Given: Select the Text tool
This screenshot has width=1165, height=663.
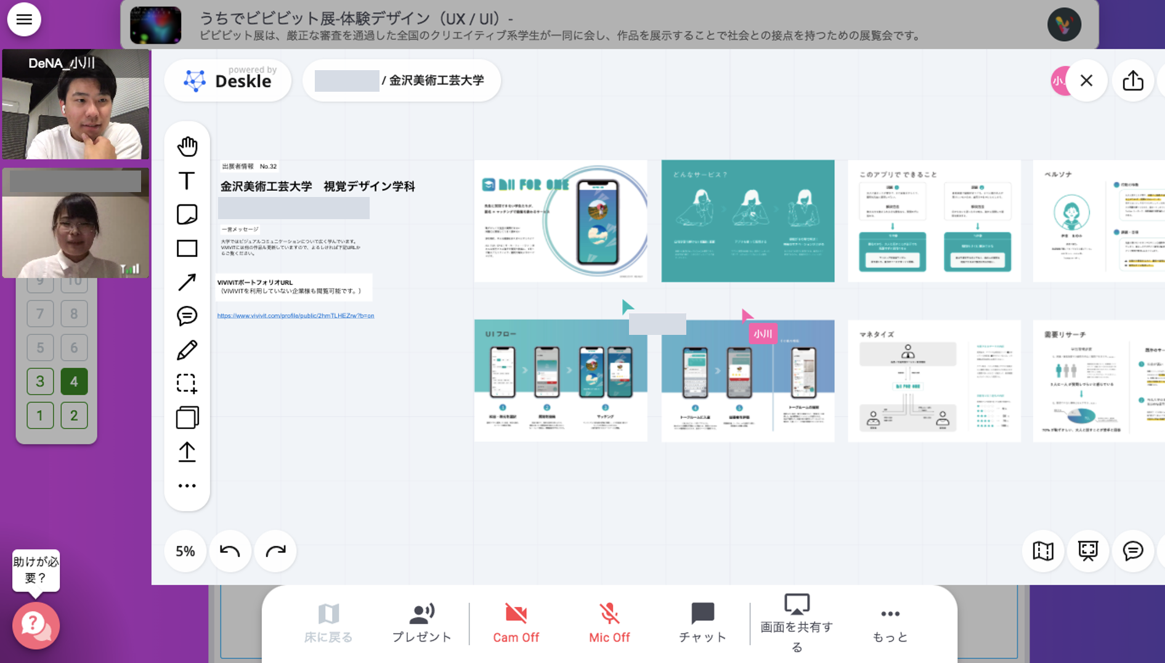Looking at the screenshot, I should pos(187,180).
